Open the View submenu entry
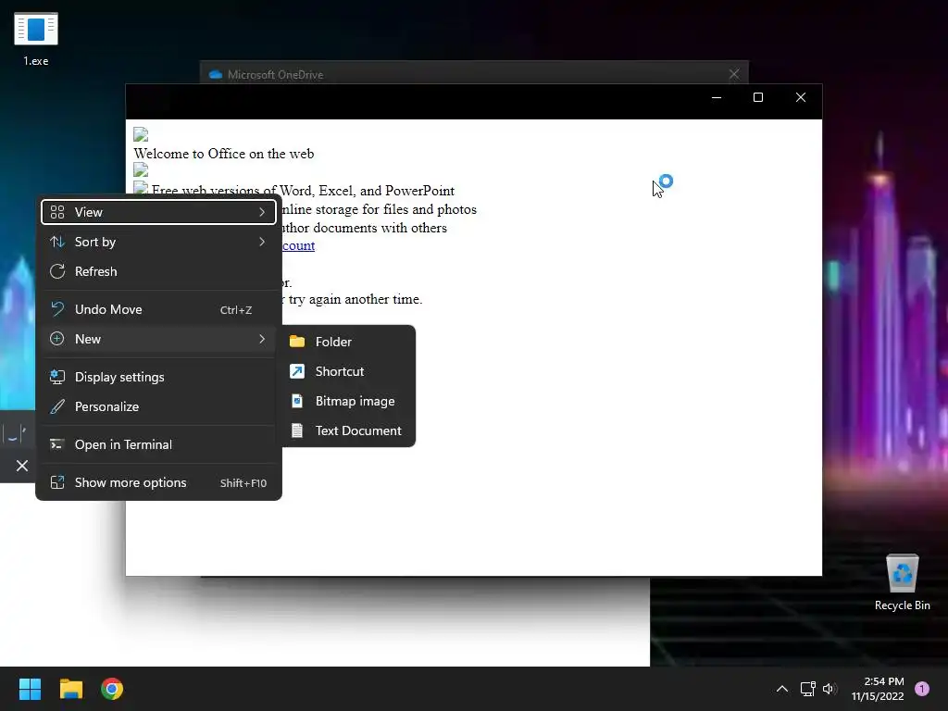 (158, 212)
